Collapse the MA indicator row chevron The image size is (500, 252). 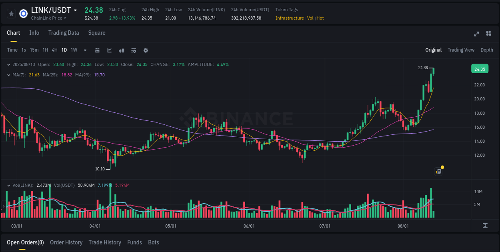(x=8, y=74)
